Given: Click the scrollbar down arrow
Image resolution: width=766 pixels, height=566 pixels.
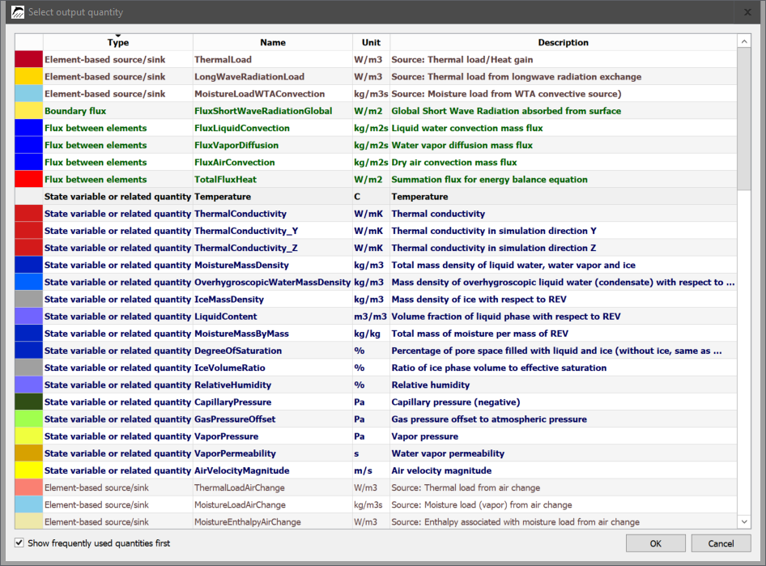Looking at the screenshot, I should [744, 521].
